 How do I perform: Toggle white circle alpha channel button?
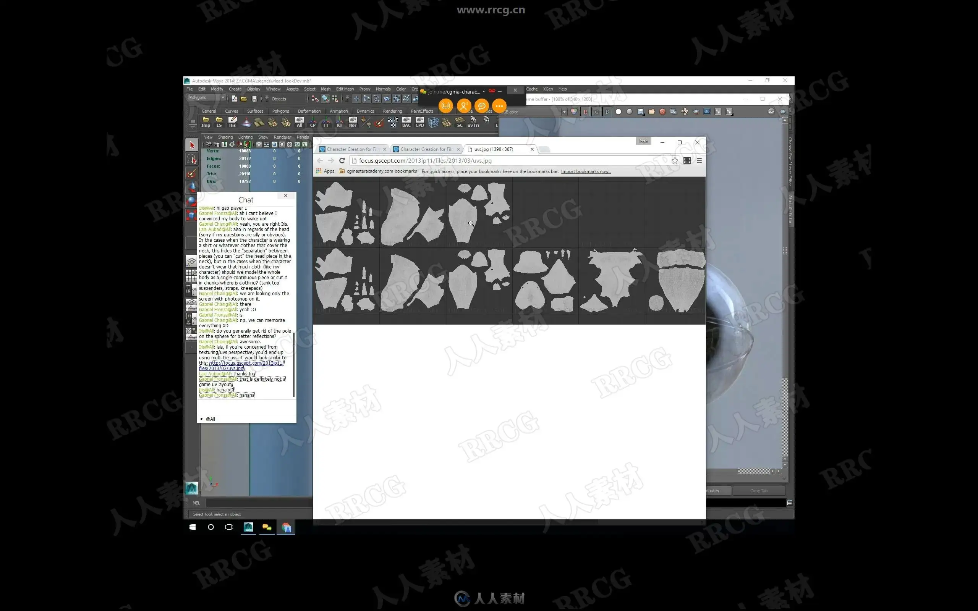[619, 112]
